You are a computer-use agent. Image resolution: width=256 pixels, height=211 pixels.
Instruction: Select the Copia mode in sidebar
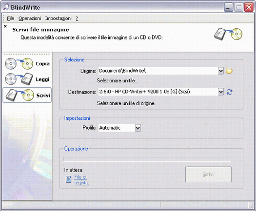(27, 64)
